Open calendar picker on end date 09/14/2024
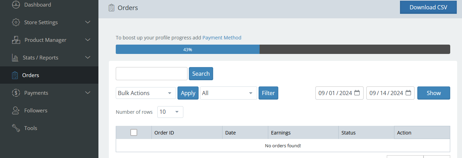Screen dimensions: 462x158 point(408,93)
